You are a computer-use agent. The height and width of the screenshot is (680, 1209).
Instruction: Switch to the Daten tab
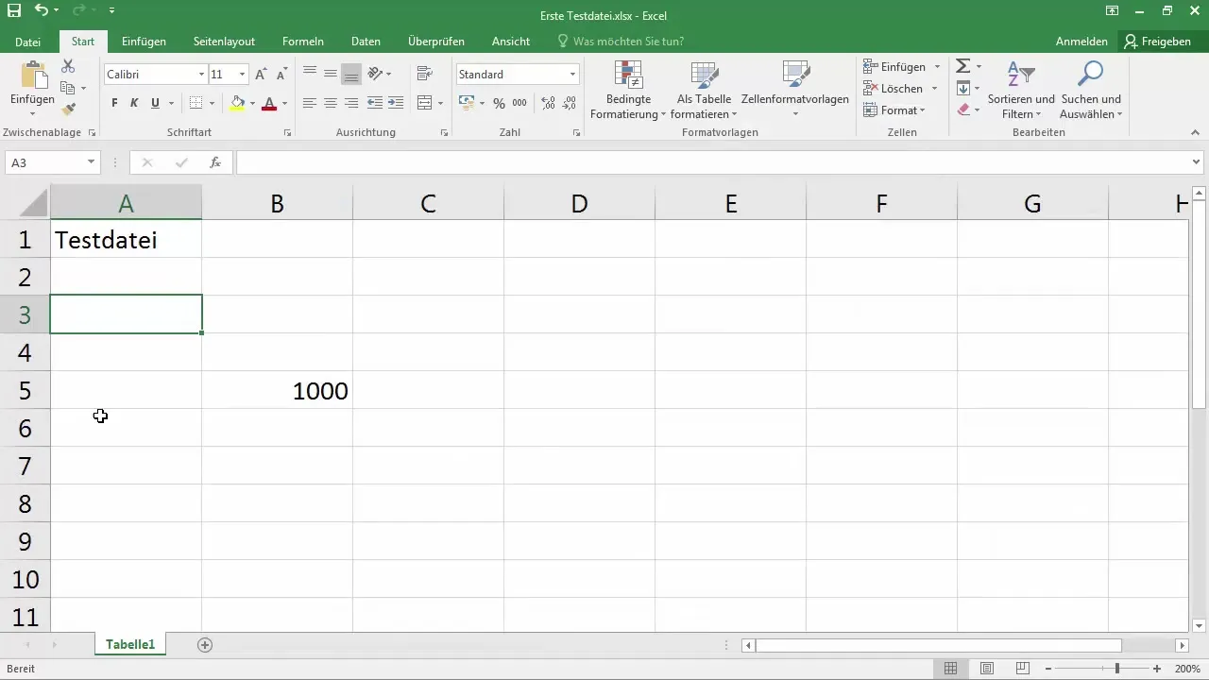click(x=366, y=42)
